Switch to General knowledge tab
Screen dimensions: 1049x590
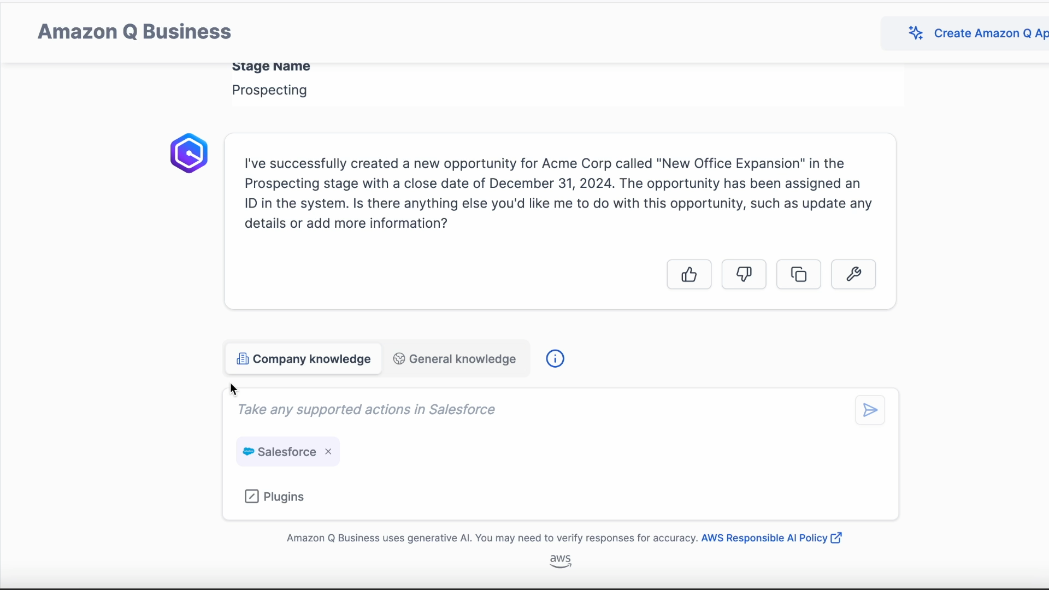pos(455,359)
